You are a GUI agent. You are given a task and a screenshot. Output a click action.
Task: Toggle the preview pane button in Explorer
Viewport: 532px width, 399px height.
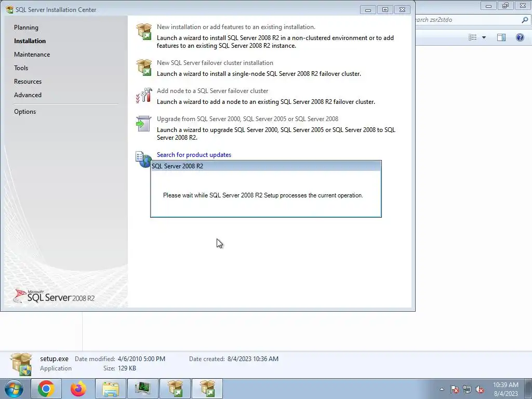point(501,37)
